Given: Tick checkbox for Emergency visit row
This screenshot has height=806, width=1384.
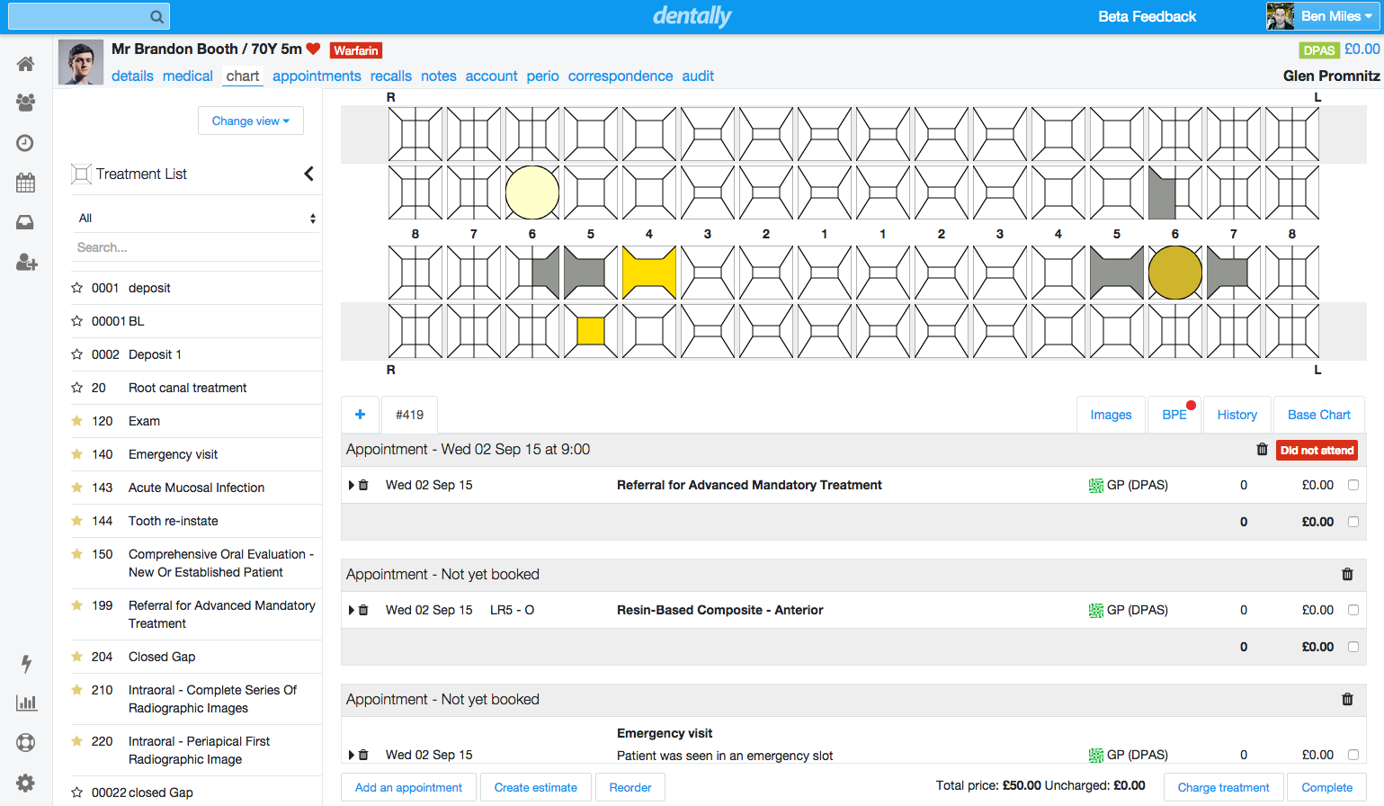Looking at the screenshot, I should 1353,755.
